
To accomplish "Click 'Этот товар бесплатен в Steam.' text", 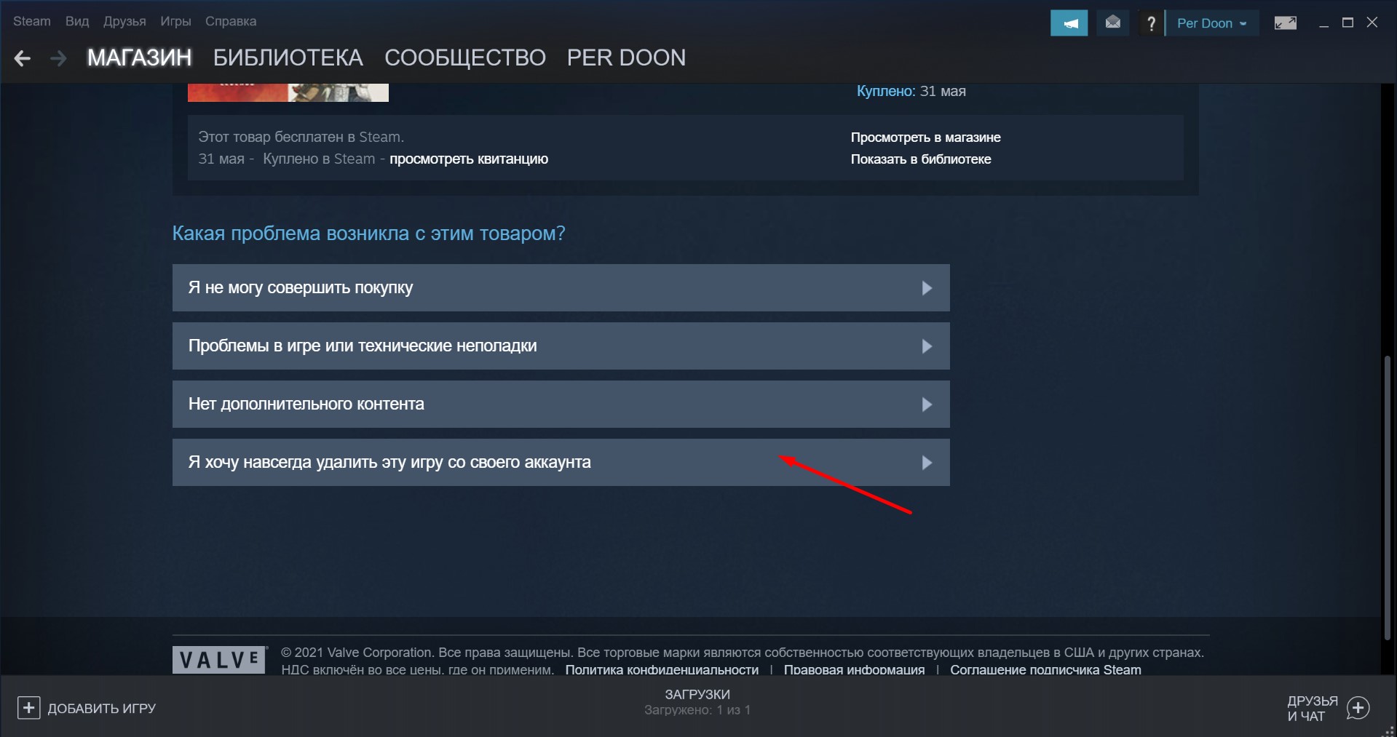I will tap(301, 137).
